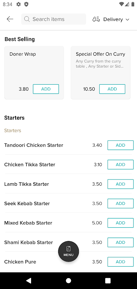Add Tandoori Chicken Starter
The width and height of the screenshot is (137, 289).
[x=121, y=145]
